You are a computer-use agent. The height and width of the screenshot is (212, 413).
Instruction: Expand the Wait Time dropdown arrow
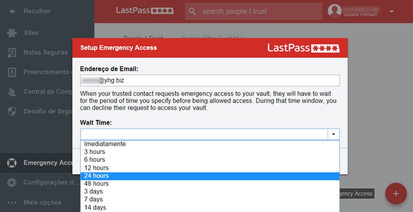[x=333, y=134]
